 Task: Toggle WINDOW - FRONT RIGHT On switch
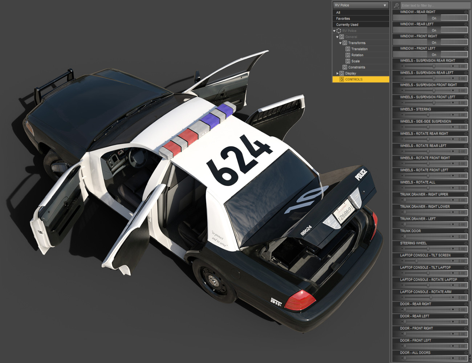tap(430, 42)
